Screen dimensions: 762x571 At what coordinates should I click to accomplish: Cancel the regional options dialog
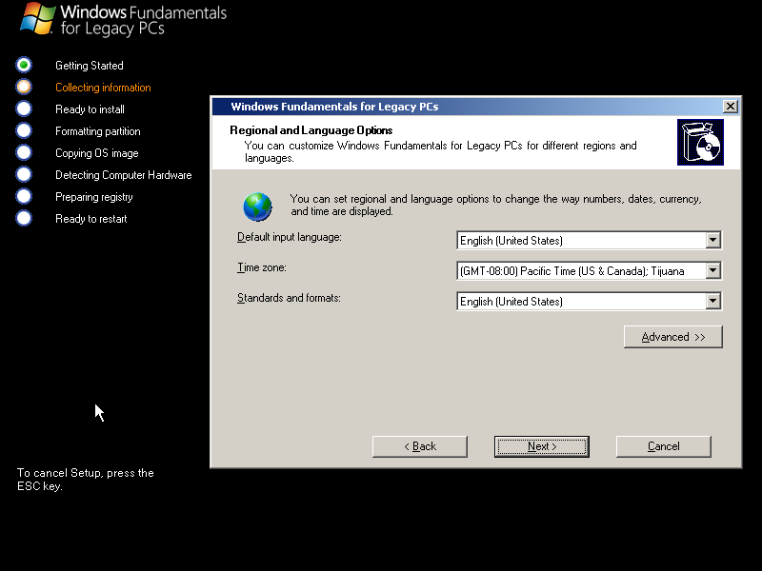(x=663, y=445)
